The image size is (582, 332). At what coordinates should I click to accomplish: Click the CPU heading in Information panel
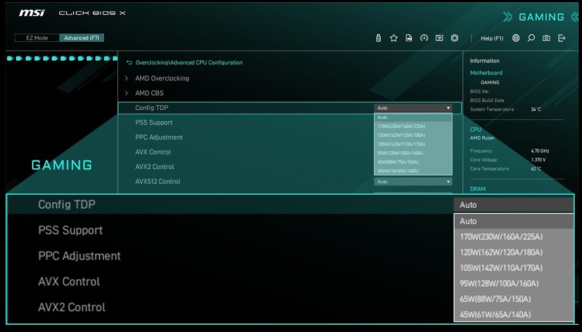click(x=475, y=129)
